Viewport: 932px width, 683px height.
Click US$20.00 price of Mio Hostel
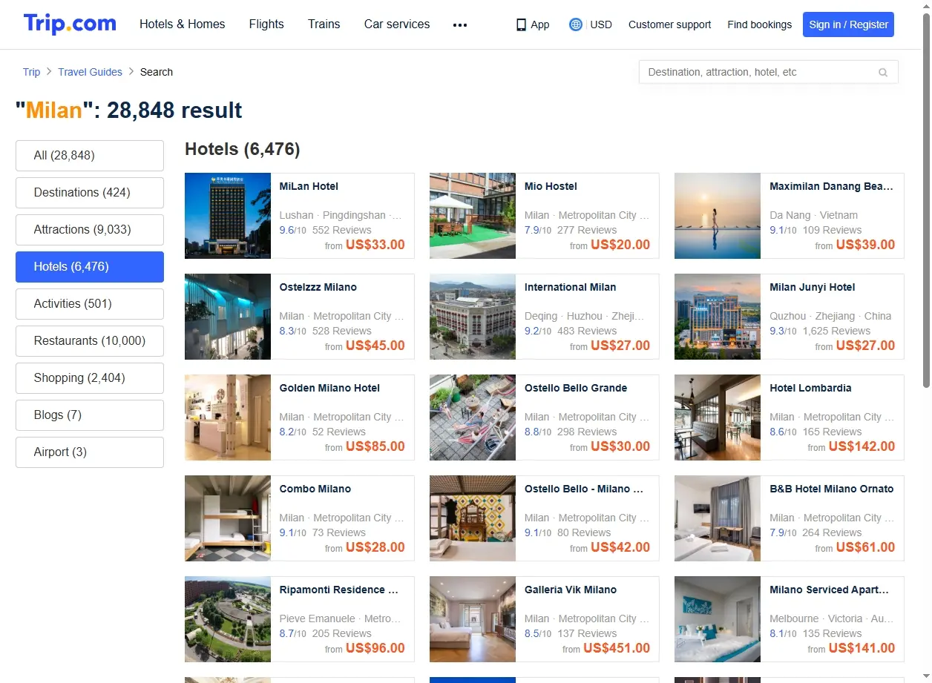[x=620, y=245]
